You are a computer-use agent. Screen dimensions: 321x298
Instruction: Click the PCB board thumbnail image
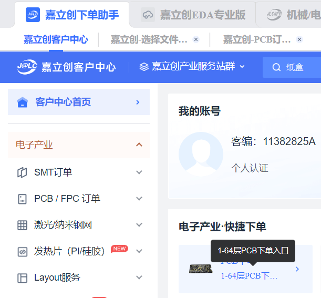[x=201, y=269]
